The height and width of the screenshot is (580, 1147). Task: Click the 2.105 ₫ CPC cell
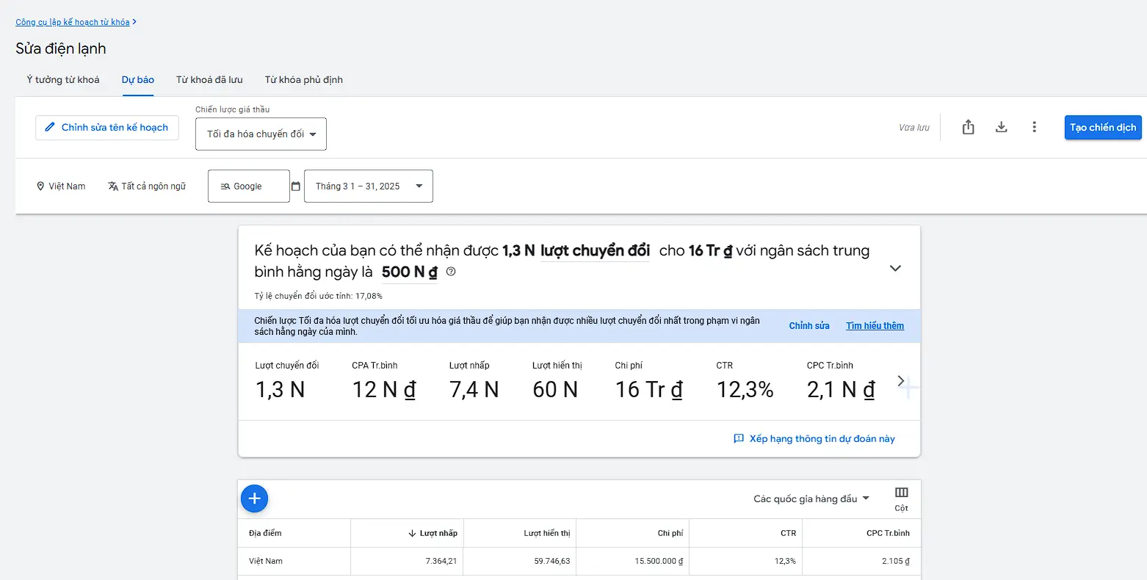point(896,562)
